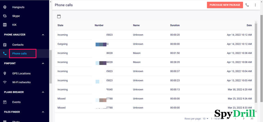Open the Rows per page dropdown

(206, 119)
